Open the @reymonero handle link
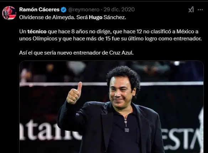The height and width of the screenshot is (153, 208). tap(84, 10)
